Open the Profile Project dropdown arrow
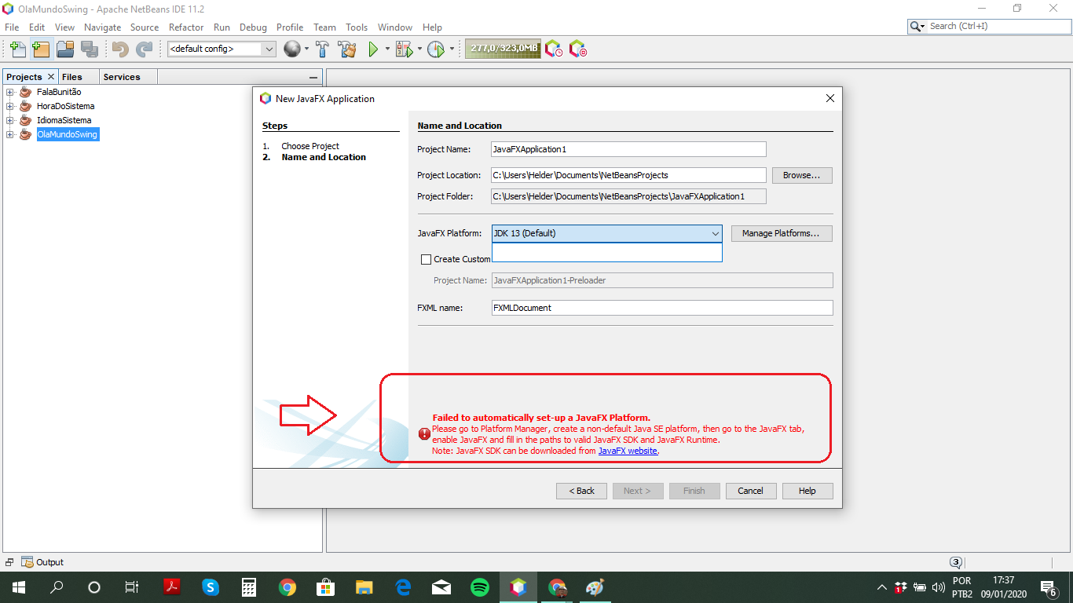This screenshot has width=1073, height=603. (x=452, y=49)
